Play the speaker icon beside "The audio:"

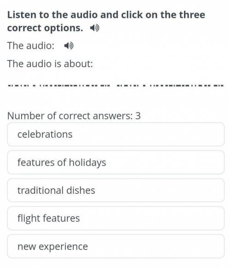pyautogui.click(x=69, y=46)
